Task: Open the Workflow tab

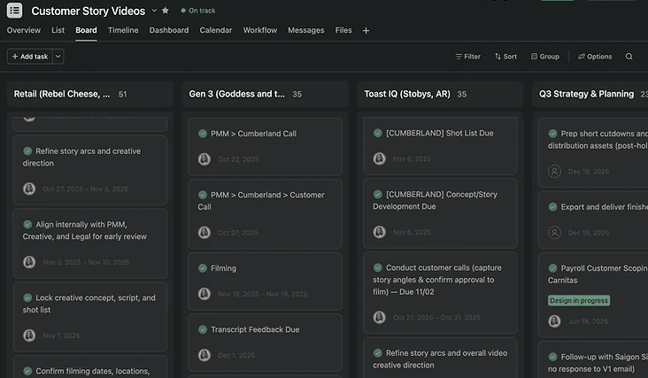Action: (x=260, y=30)
